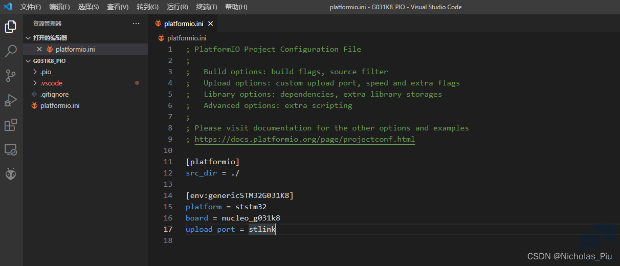
Task: Open the Remote Explorer view
Action: point(11,149)
